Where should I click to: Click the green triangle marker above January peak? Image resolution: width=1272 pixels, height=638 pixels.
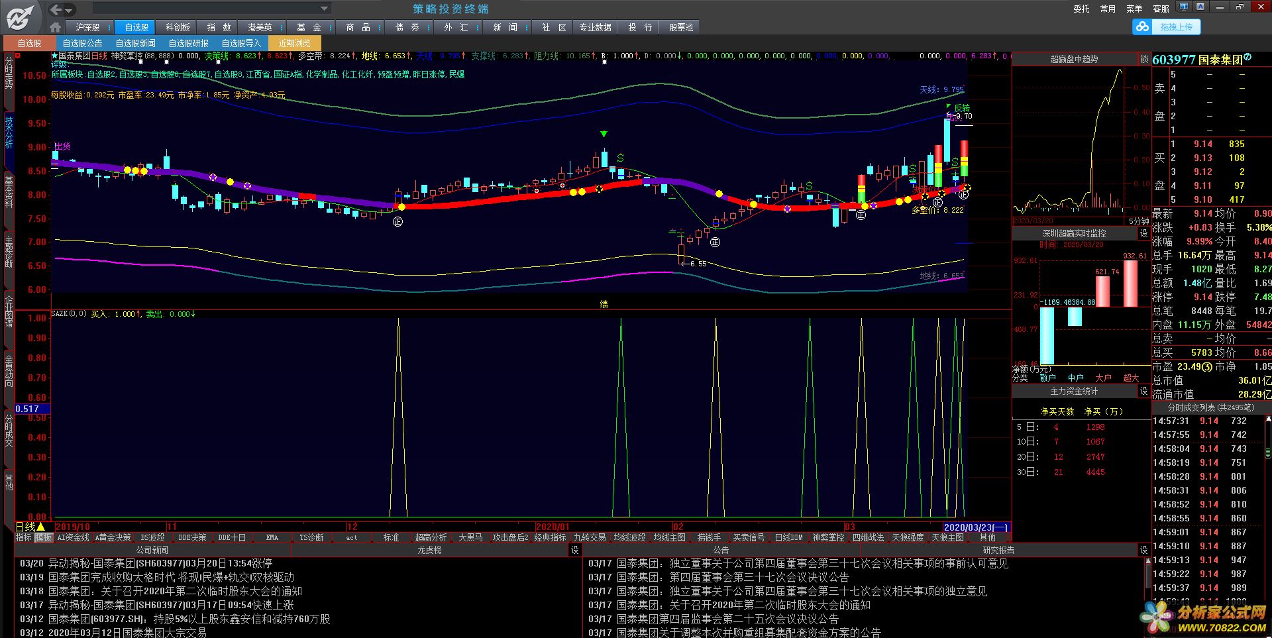point(604,134)
